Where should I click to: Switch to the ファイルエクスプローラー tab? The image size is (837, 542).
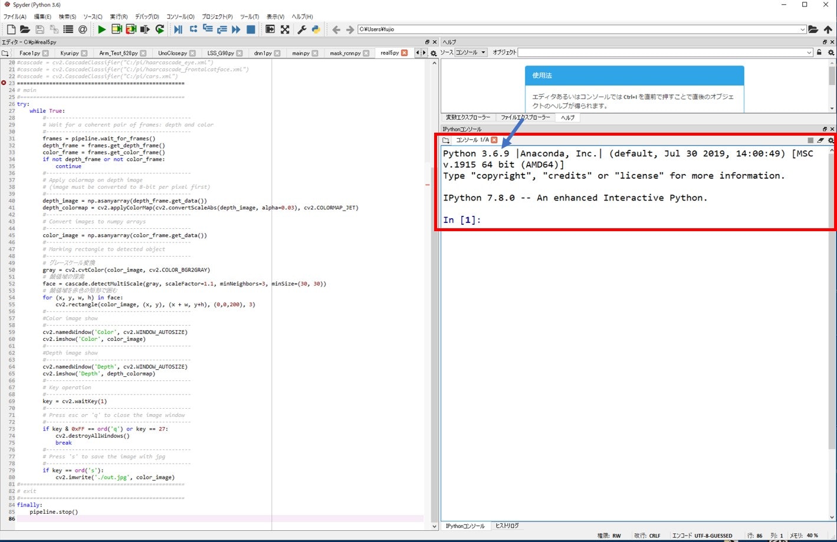click(x=526, y=117)
